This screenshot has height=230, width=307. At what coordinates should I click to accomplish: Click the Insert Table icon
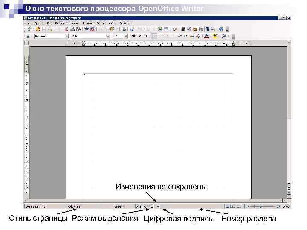[166, 29]
